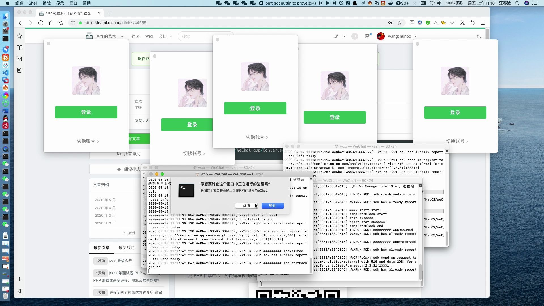This screenshot has width=544, height=306.
Task: Click 登录 in the leftmost WeChat window
Action: pyautogui.click(x=86, y=112)
